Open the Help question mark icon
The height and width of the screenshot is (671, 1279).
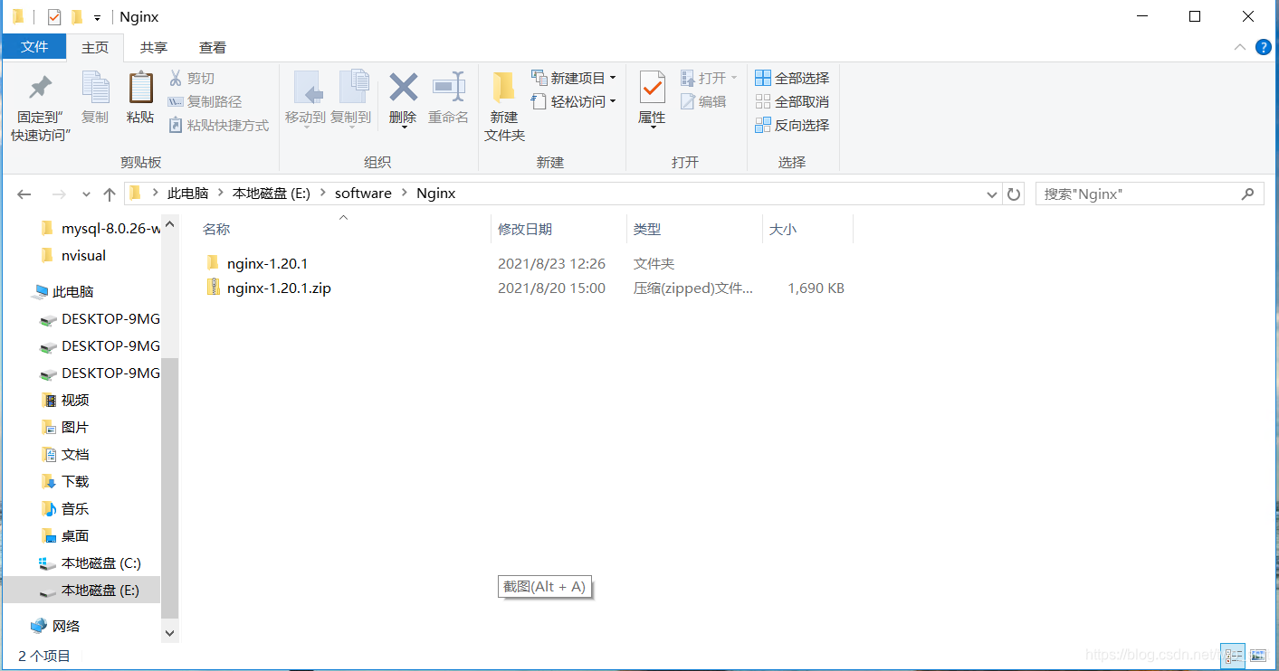[1264, 47]
